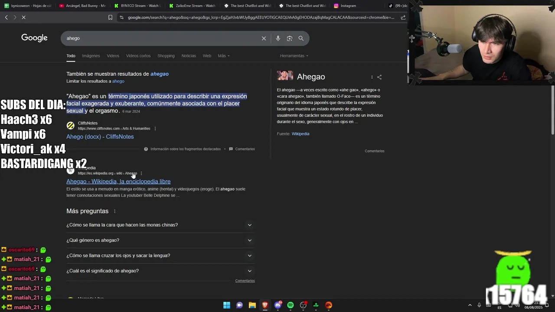Open options beside Más preguntas heading

click(x=114, y=211)
